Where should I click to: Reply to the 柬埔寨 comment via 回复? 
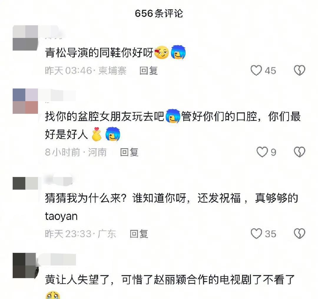click(149, 71)
